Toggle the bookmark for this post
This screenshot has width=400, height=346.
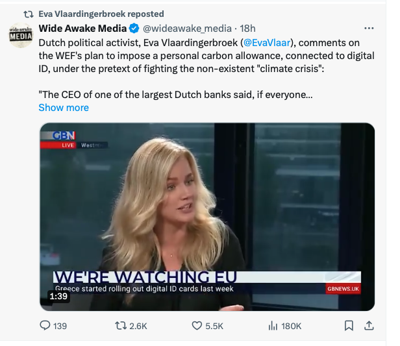coord(349,326)
